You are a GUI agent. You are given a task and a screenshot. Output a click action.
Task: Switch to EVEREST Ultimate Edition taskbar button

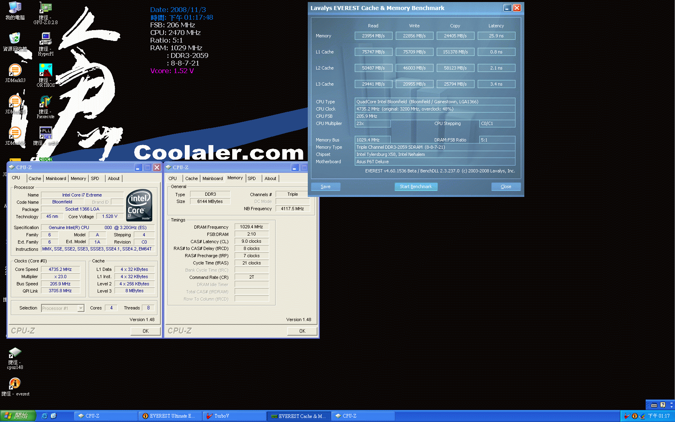170,416
